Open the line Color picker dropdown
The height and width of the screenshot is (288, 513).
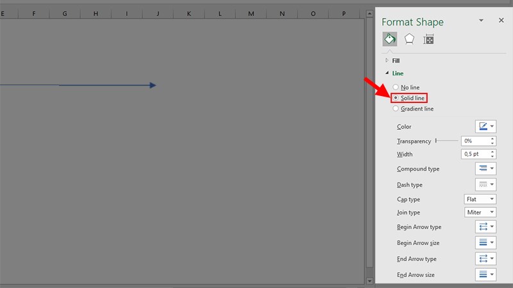pos(486,126)
